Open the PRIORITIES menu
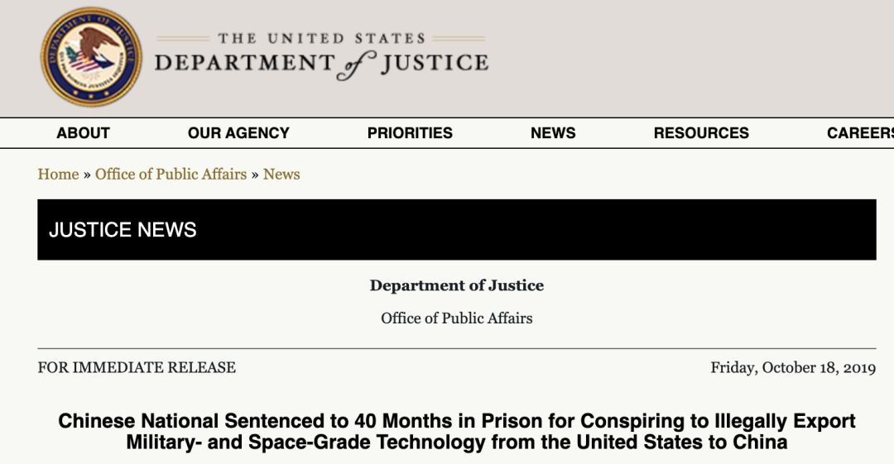Screen dimensions: 894x464 410,133
